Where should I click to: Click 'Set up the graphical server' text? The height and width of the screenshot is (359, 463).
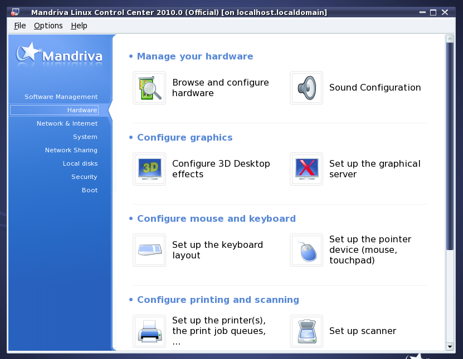[x=375, y=169]
